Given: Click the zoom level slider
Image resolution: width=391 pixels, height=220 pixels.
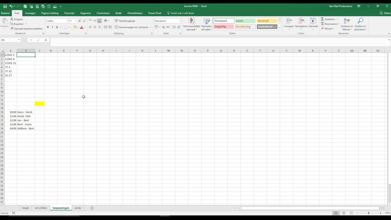Looking at the screenshot, I should [369, 213].
